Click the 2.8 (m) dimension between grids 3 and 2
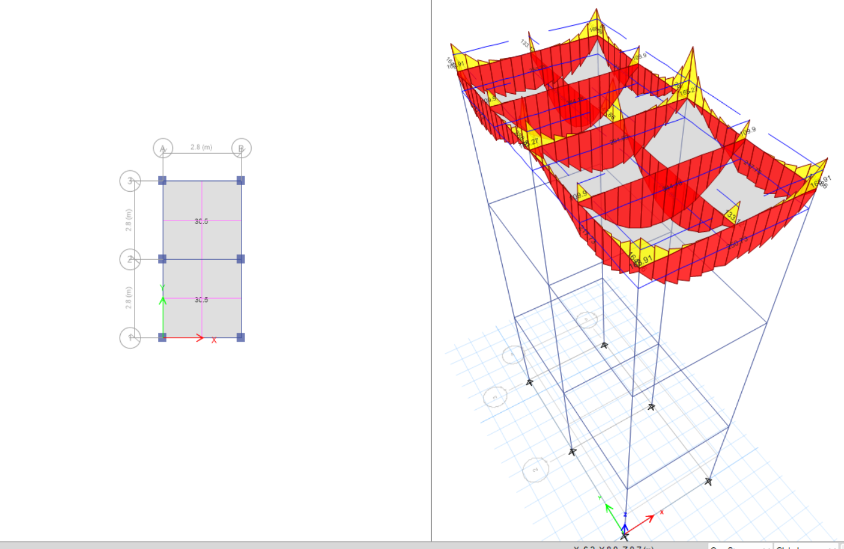This screenshot has height=549, width=844. [x=129, y=220]
